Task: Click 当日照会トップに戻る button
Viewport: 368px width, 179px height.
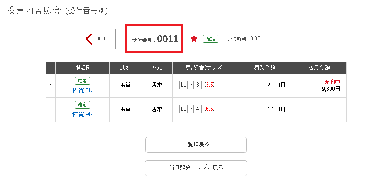Action: click(196, 168)
